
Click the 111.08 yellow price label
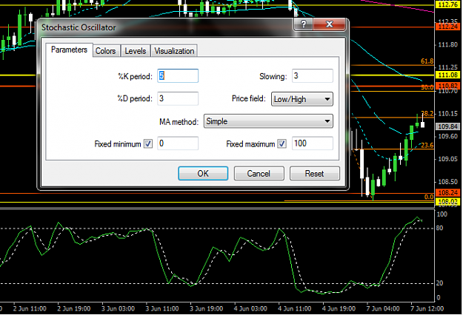click(447, 75)
